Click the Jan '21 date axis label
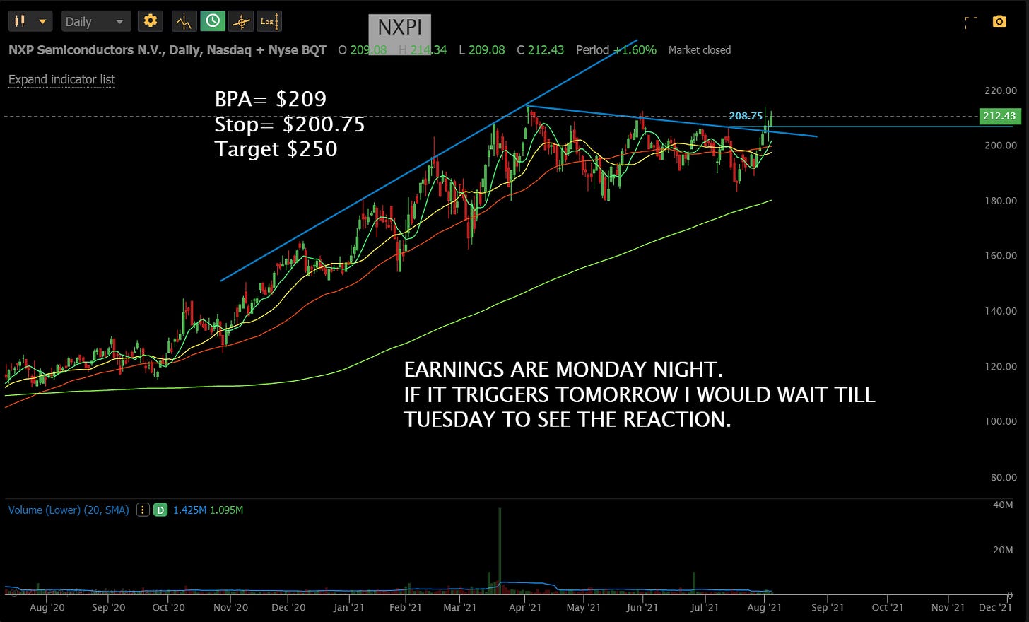The image size is (1029, 622). [x=349, y=607]
